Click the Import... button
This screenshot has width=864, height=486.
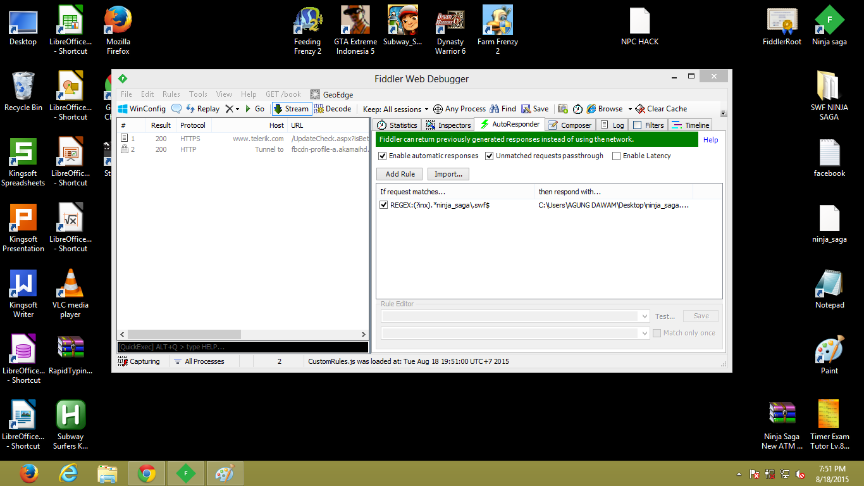tap(448, 174)
